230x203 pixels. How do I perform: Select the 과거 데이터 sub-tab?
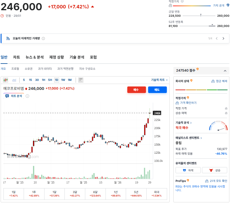coord(45,68)
